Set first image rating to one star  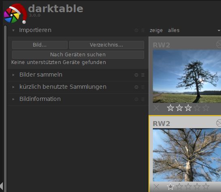[170, 108]
